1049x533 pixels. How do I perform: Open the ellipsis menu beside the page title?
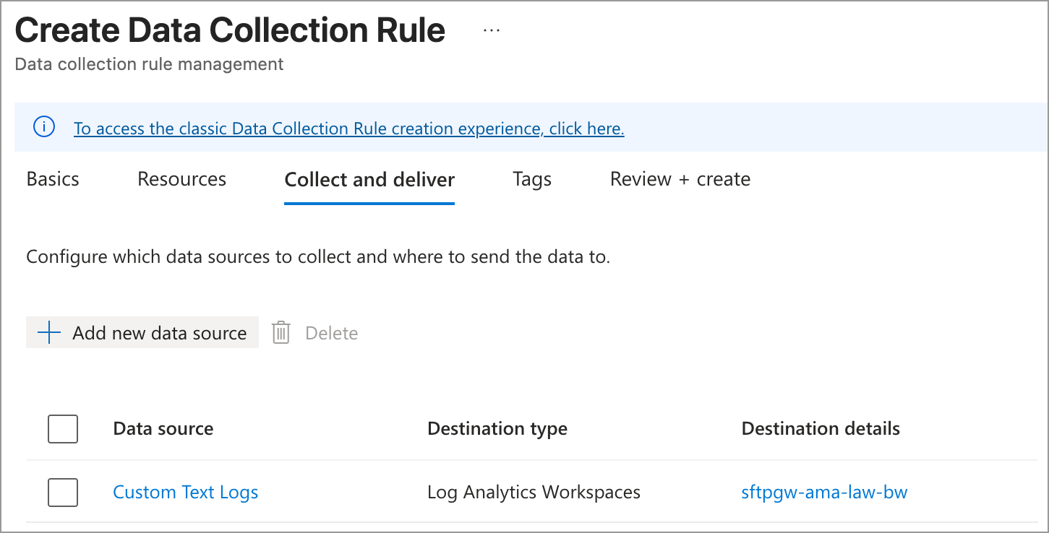(x=492, y=31)
